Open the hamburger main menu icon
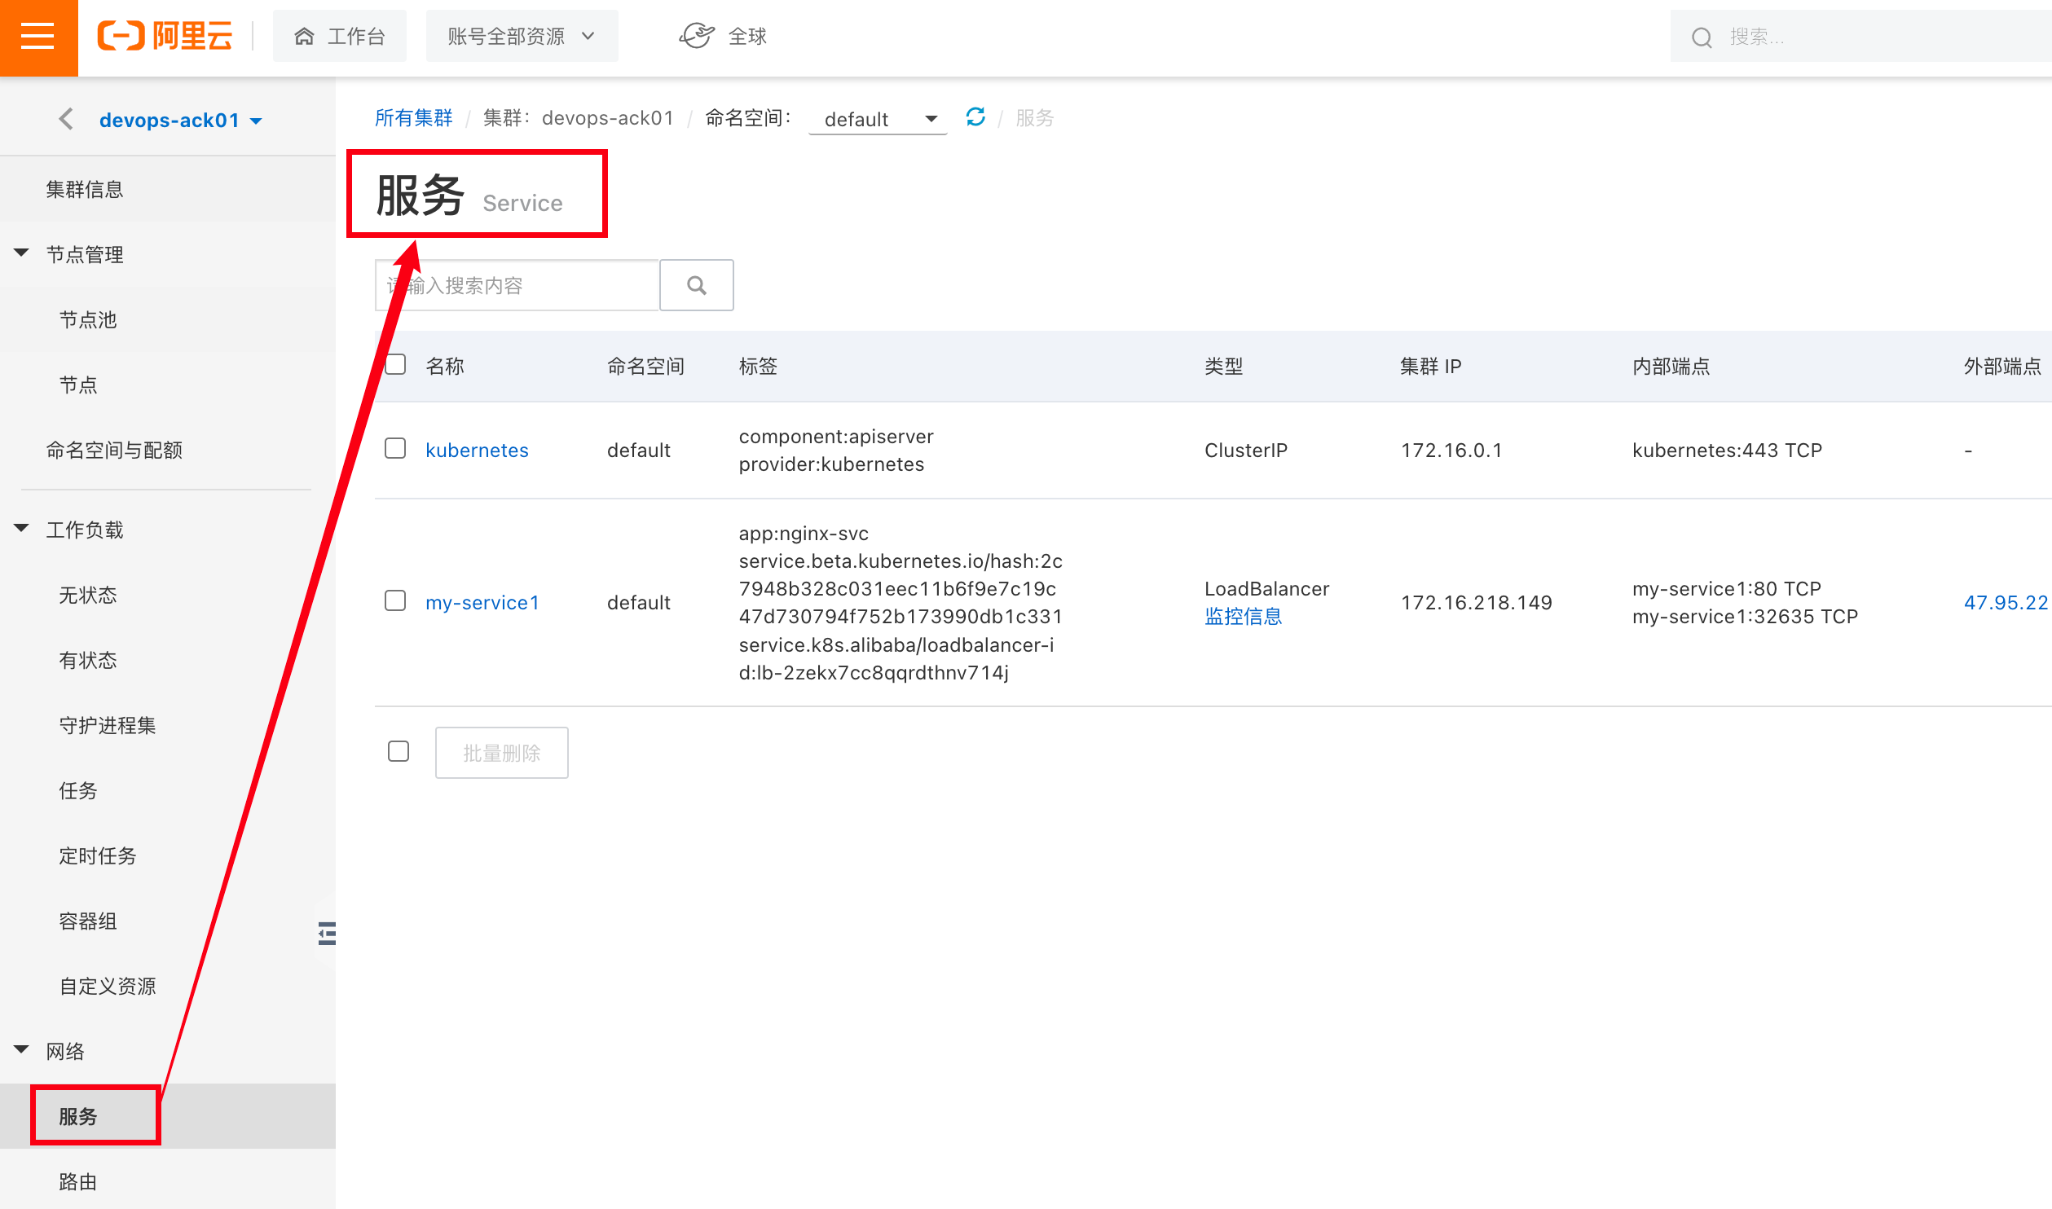2052x1209 pixels. [37, 37]
